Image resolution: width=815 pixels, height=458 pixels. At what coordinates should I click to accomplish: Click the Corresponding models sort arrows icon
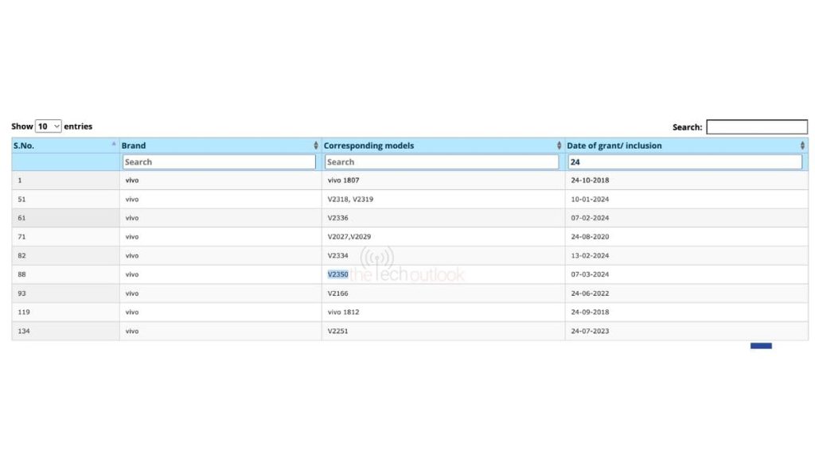(x=559, y=146)
